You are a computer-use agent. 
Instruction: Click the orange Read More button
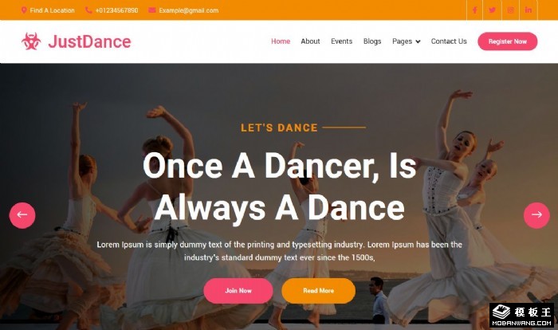tap(319, 290)
